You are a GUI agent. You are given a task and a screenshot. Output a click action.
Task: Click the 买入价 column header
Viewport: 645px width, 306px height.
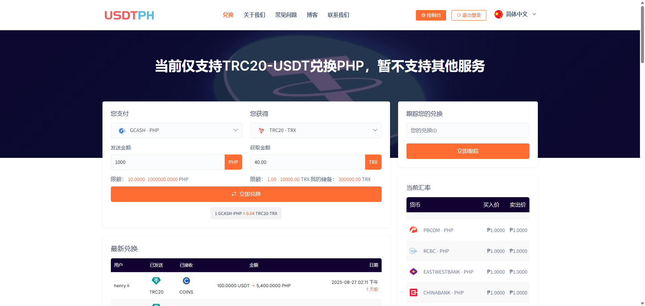pyautogui.click(x=491, y=205)
